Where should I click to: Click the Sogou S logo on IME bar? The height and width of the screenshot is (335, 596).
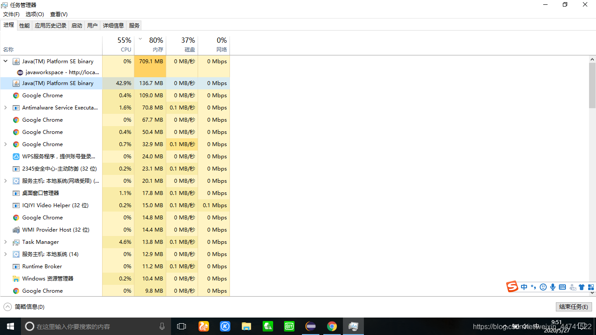512,287
